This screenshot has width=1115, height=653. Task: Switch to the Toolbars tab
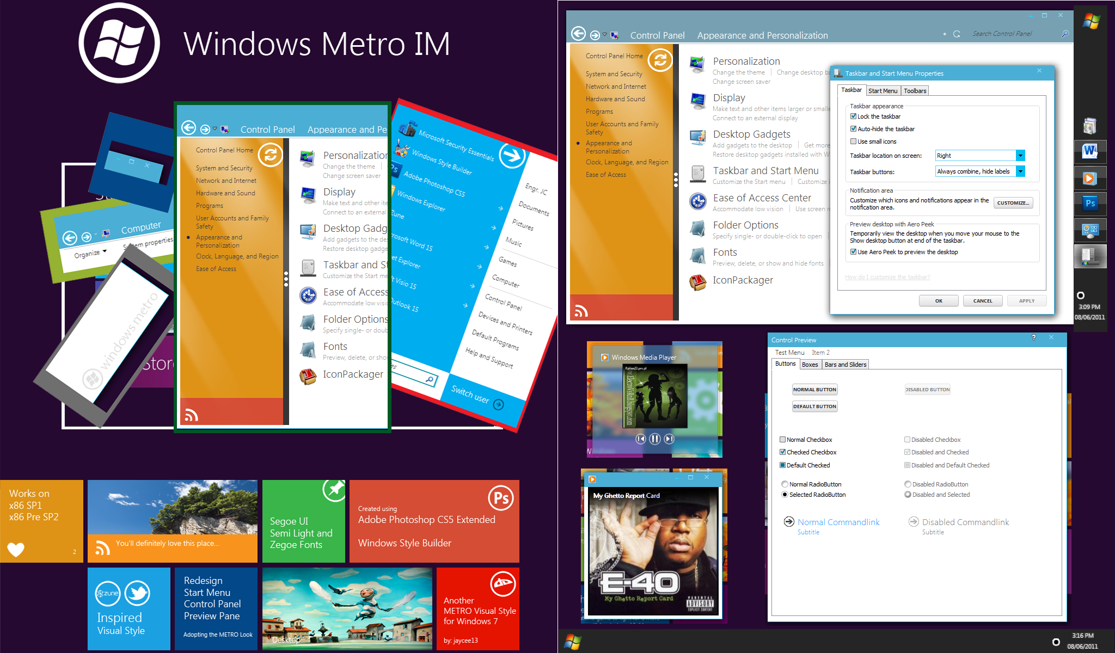pyautogui.click(x=915, y=91)
